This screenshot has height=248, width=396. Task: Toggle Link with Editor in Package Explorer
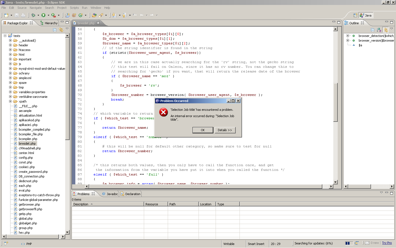(61, 30)
